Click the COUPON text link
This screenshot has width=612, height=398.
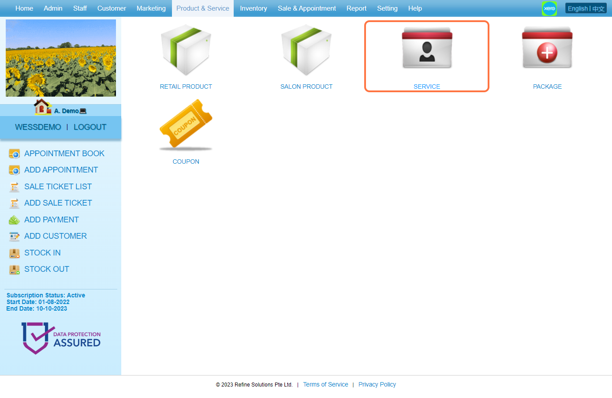186,161
